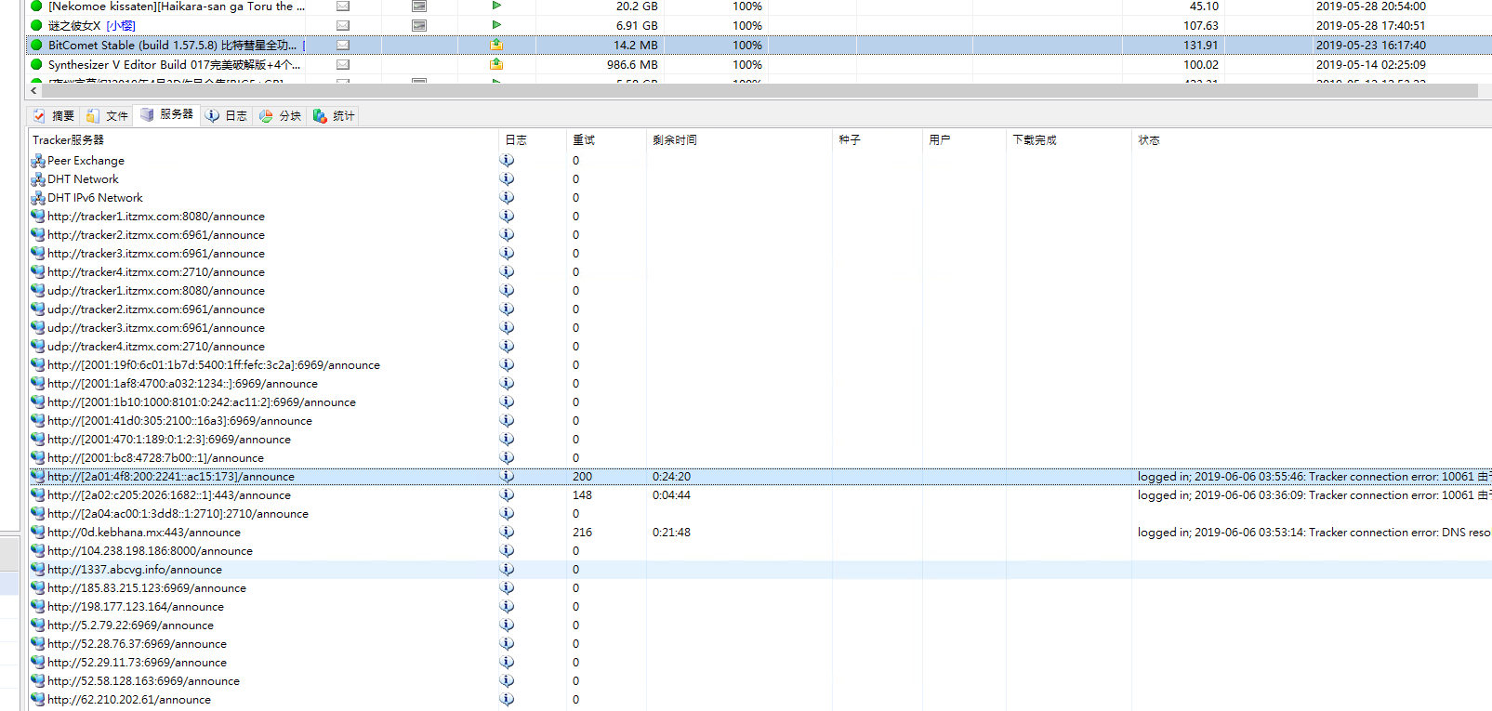
Task: Click the log icon for 0d.kebhana.mx tracker
Action: coord(507,532)
